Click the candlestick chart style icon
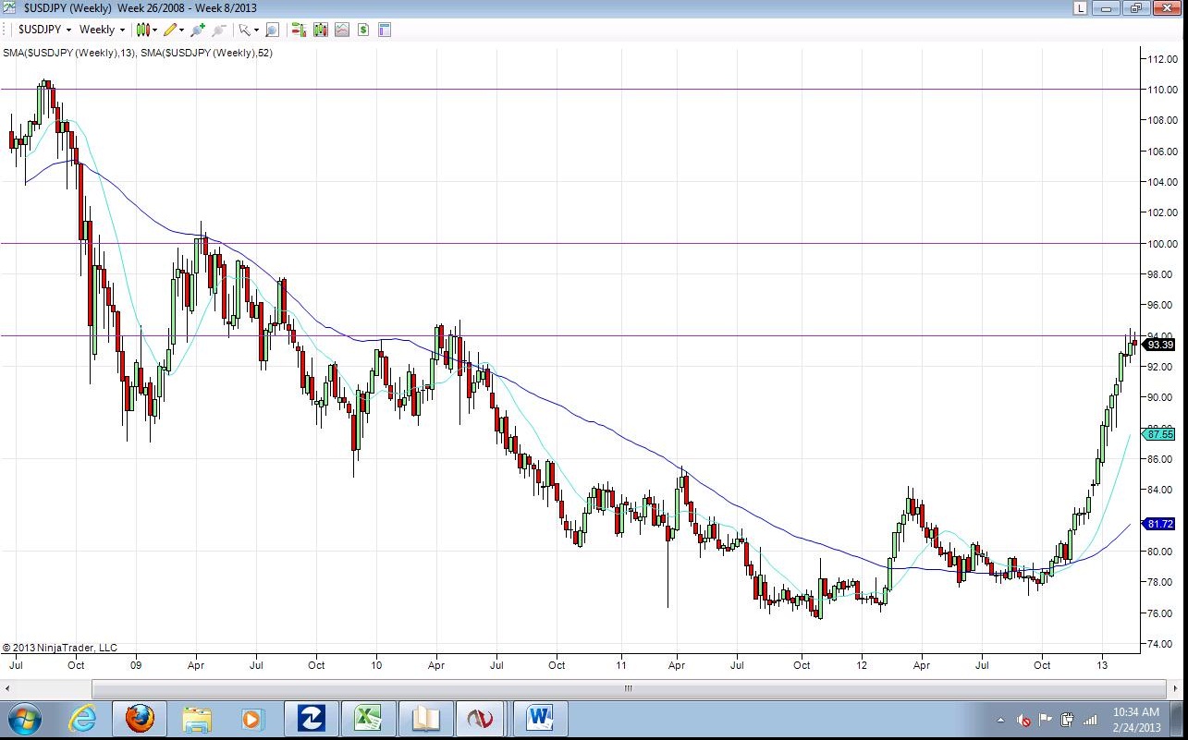 (x=142, y=30)
